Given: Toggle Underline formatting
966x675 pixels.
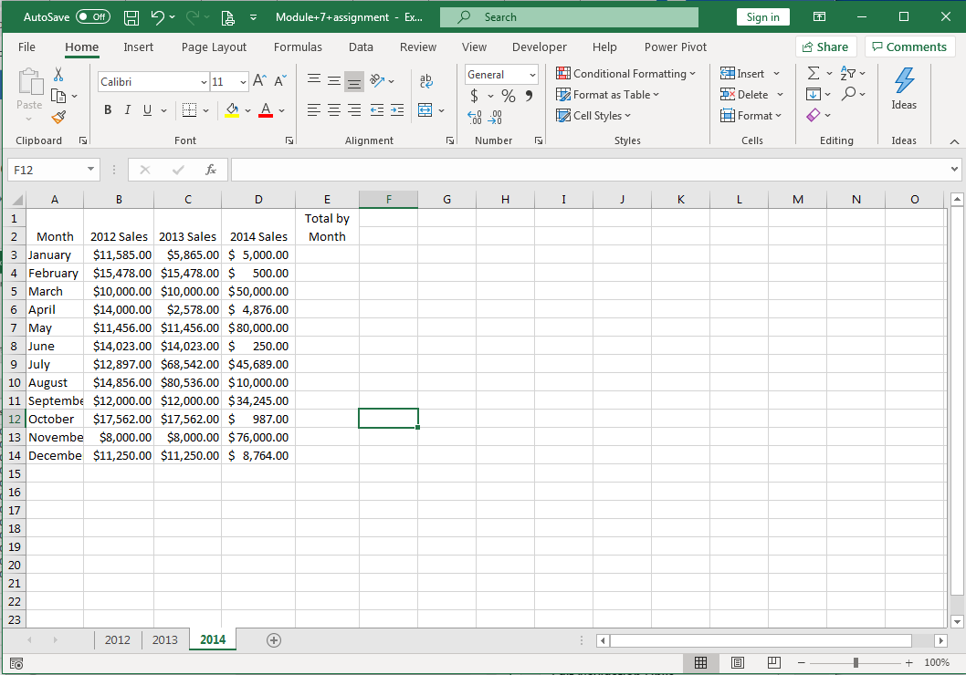Looking at the screenshot, I should tap(147, 110).
